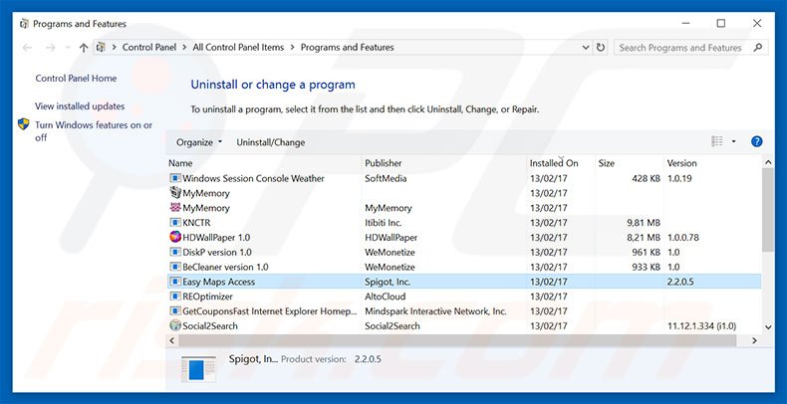Click the details pane program thumbnail
The height and width of the screenshot is (404, 787).
(x=198, y=368)
